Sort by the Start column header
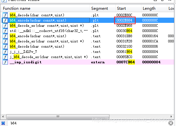Image resolution: width=176 pixels, height=126 pixels. 128,8
